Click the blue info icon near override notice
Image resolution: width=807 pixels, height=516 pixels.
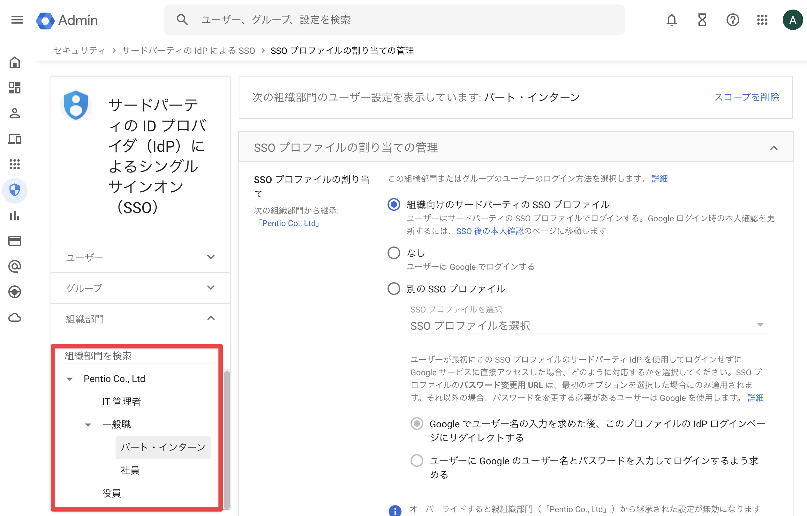point(395,511)
